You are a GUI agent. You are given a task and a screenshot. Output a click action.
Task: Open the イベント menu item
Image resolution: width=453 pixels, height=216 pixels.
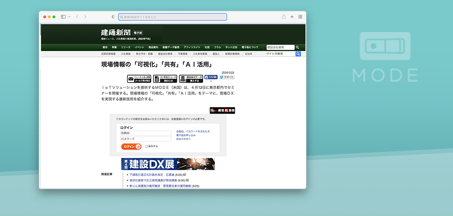tap(139, 47)
